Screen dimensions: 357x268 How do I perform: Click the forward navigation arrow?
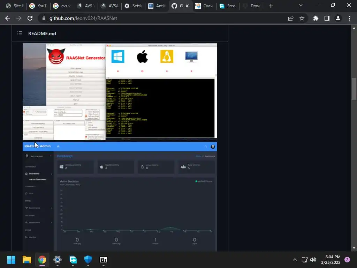(19, 18)
